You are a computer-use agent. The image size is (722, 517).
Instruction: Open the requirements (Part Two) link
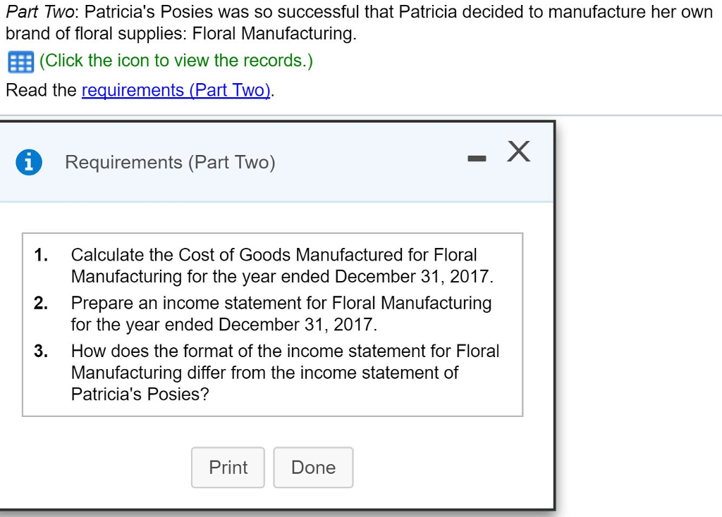pos(177,91)
